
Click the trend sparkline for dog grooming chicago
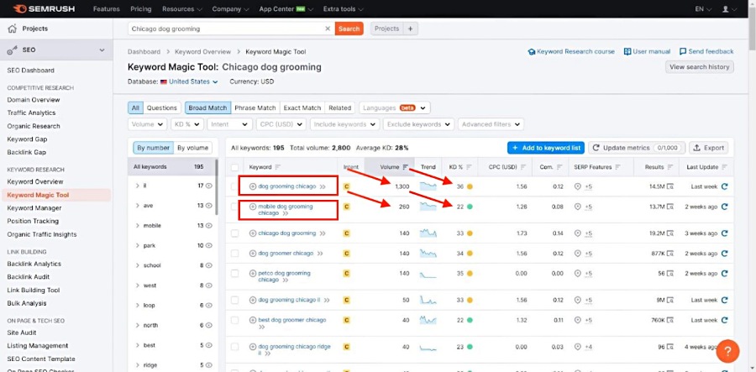[428, 186]
